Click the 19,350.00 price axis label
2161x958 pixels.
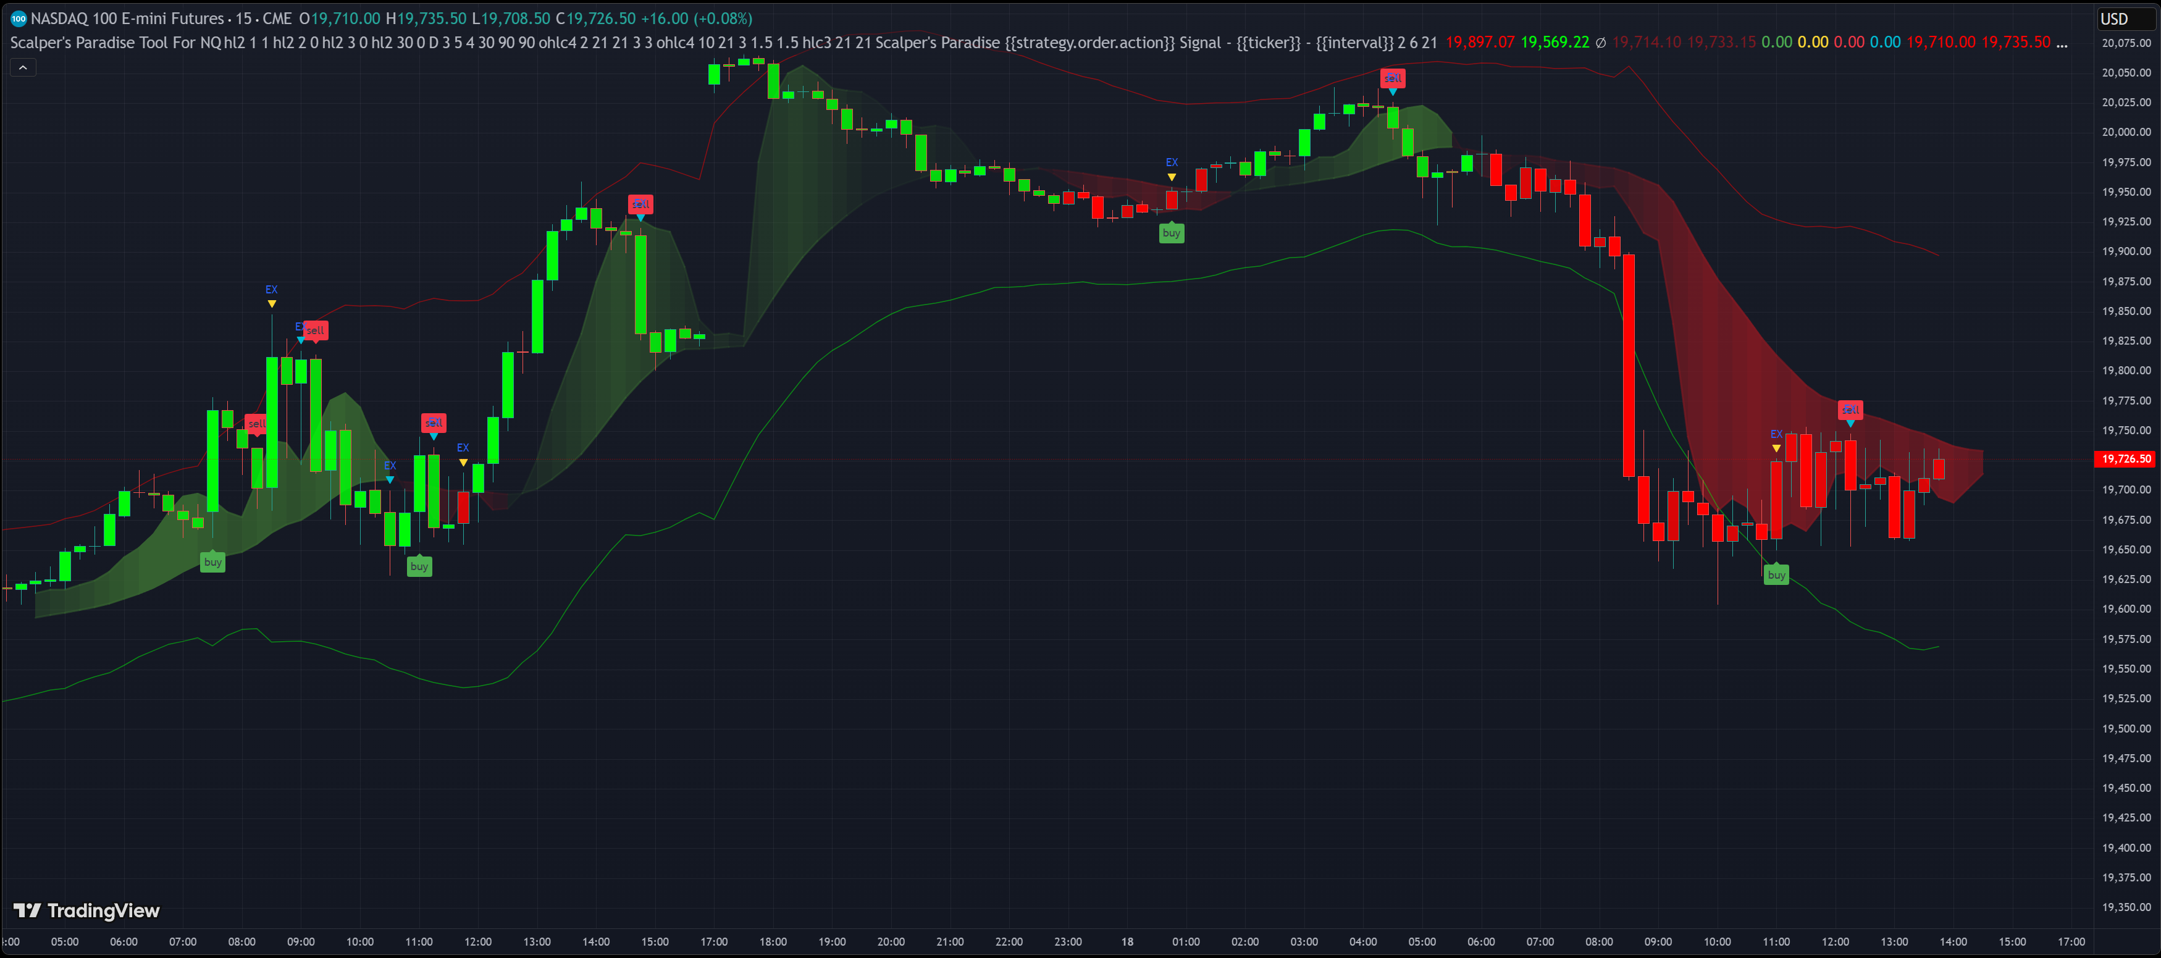pyautogui.click(x=2126, y=907)
